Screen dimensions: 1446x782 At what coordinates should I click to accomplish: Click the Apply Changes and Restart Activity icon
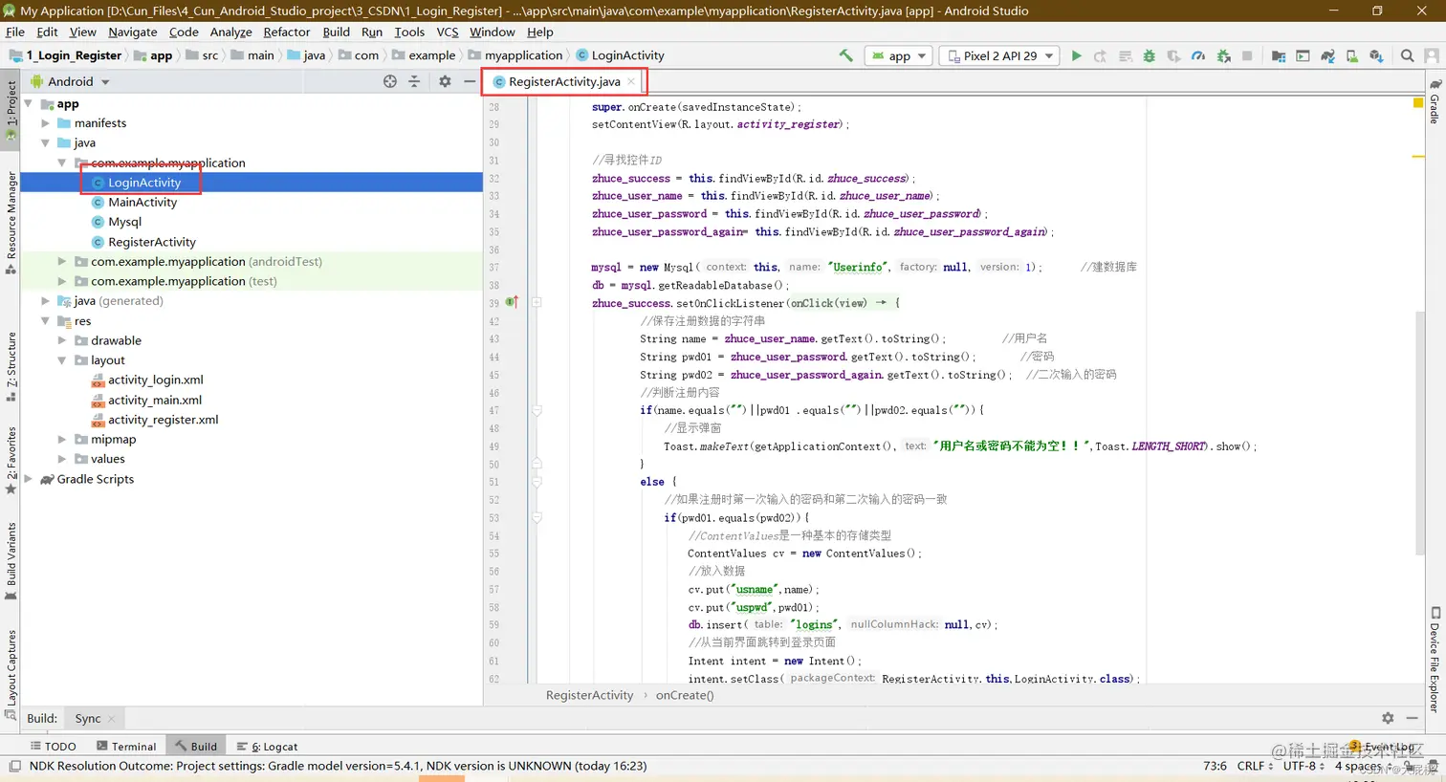[1100, 55]
